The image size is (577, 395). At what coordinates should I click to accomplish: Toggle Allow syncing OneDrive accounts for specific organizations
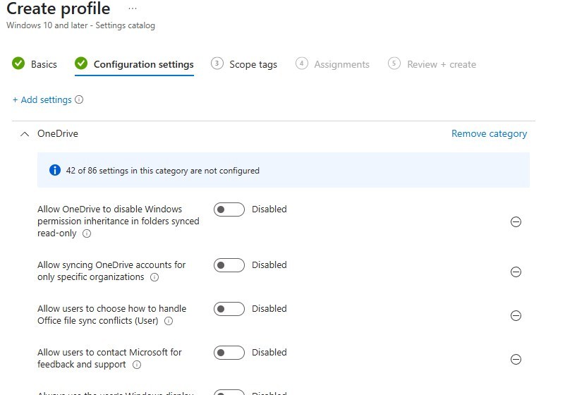click(229, 265)
